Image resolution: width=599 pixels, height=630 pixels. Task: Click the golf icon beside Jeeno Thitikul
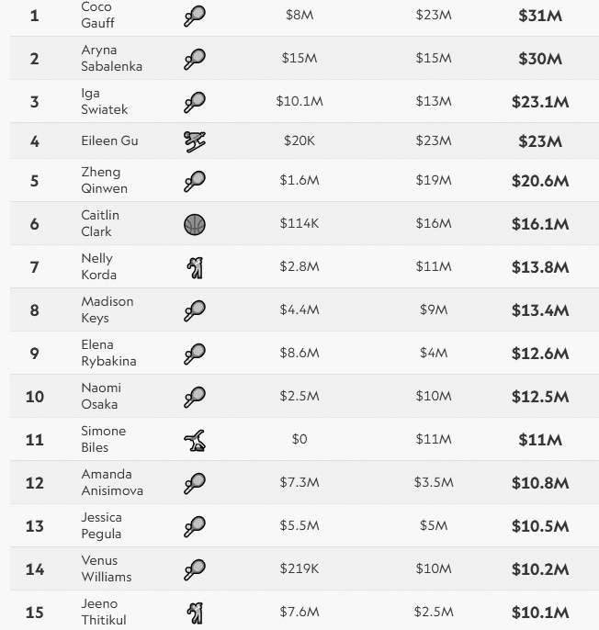click(x=194, y=613)
